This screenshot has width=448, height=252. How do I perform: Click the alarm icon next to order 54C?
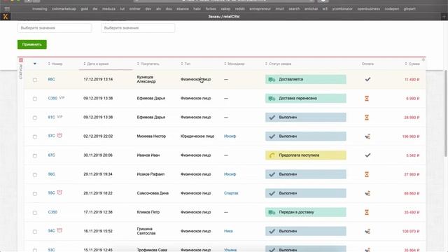[x=59, y=230]
